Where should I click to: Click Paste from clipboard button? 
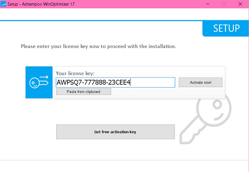[83, 92]
